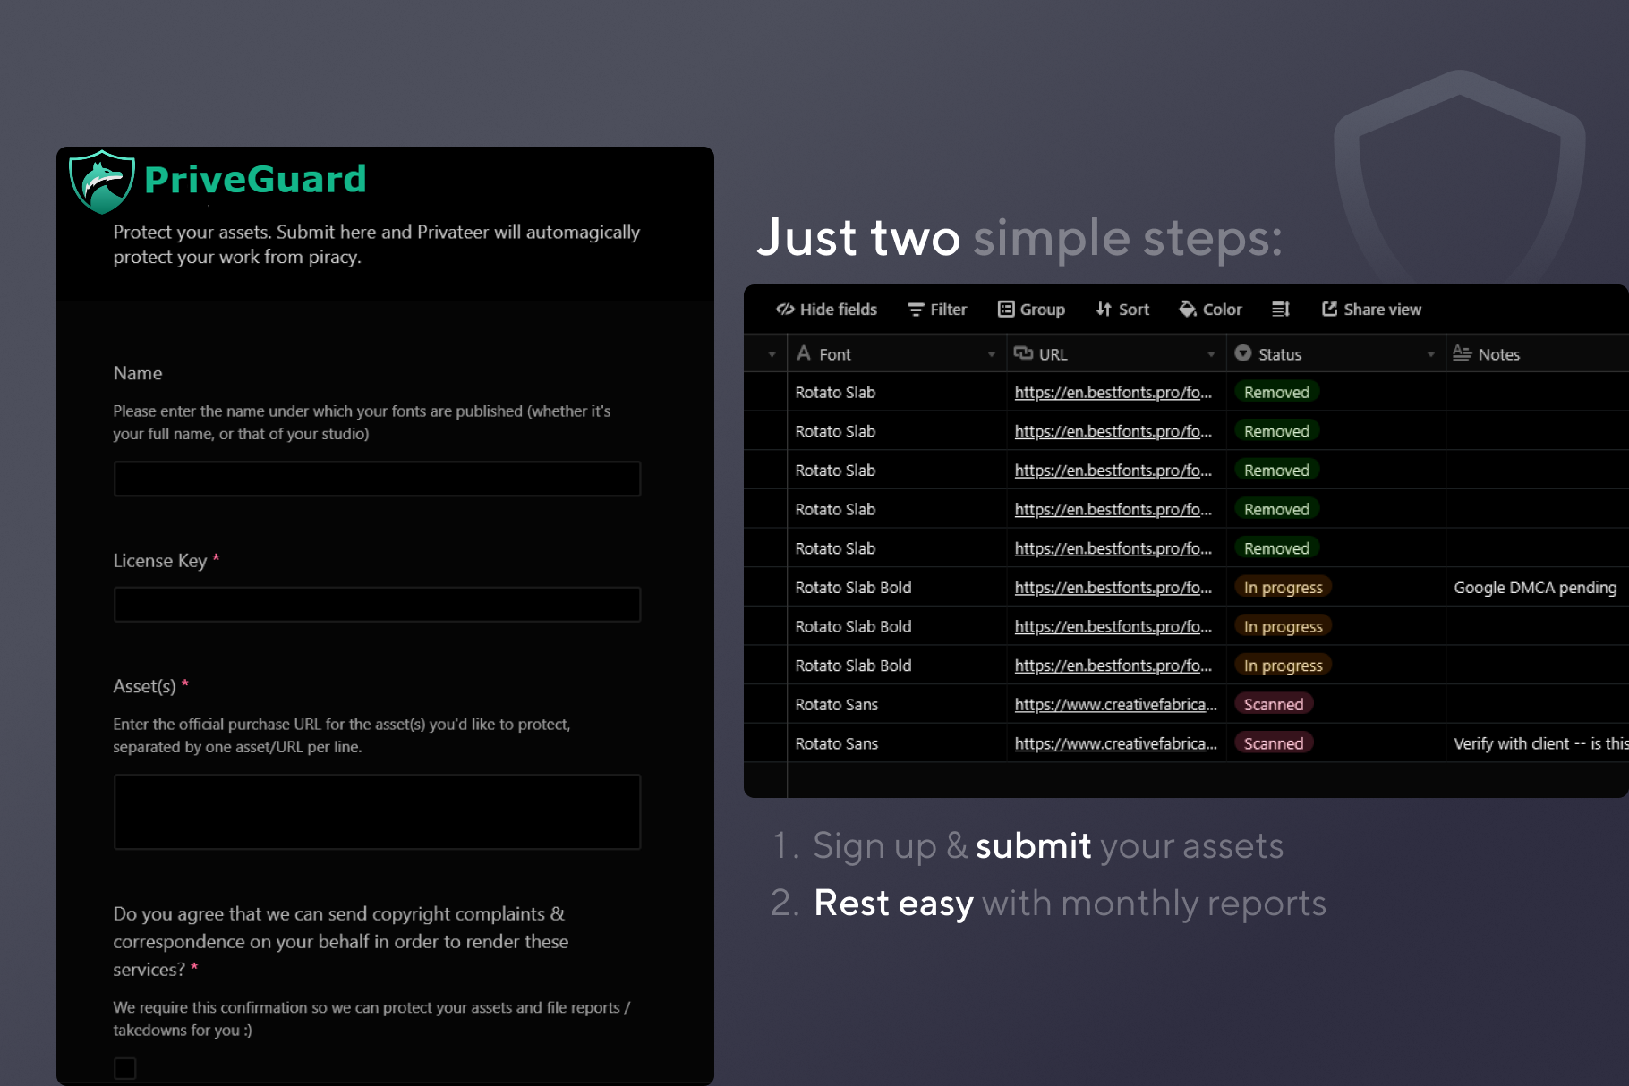The width and height of the screenshot is (1629, 1086).
Task: Open the first Rotato Slab bestfonts URL
Action: (1113, 393)
